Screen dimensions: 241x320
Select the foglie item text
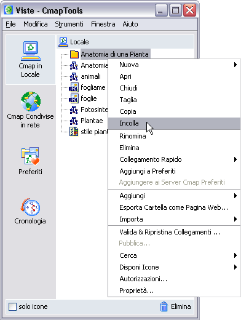click(89, 98)
